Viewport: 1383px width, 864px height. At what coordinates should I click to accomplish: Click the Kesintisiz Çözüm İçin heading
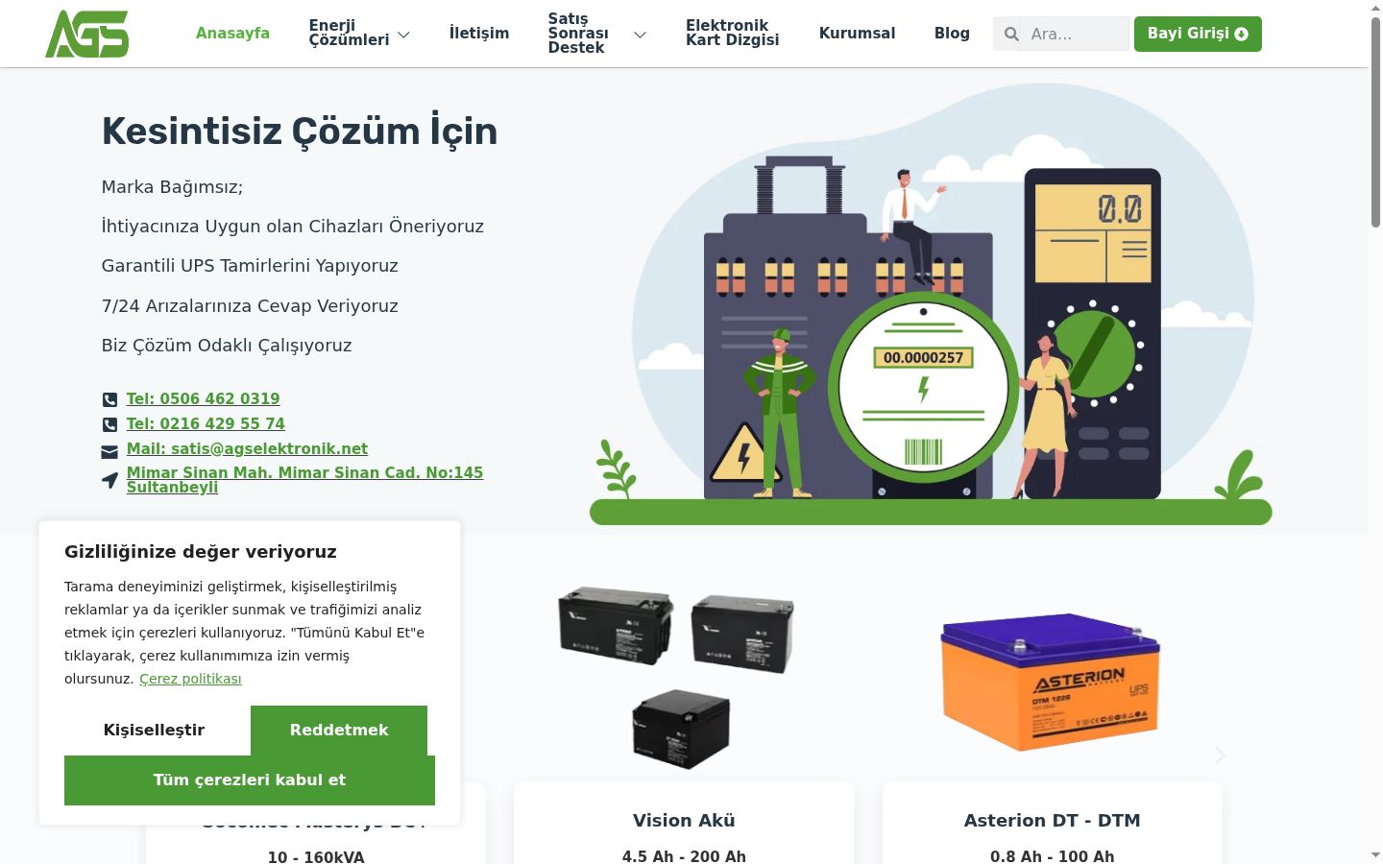pos(300,132)
